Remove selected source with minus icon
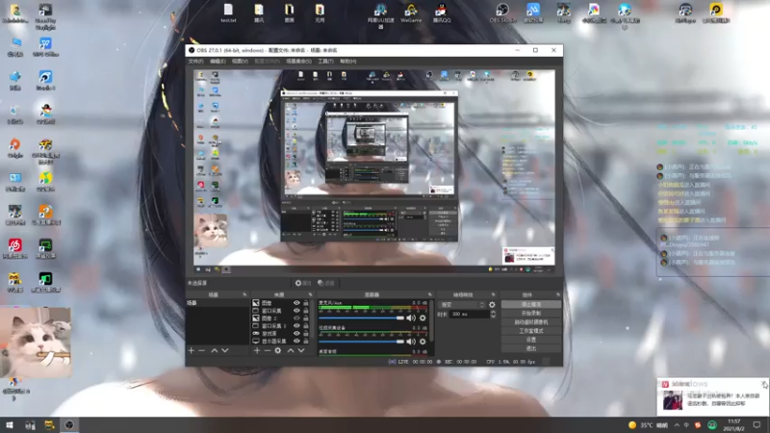770x433 pixels. 268,350
